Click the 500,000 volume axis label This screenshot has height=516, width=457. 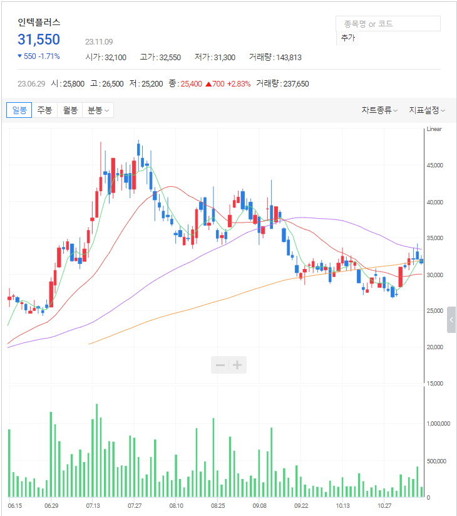[x=436, y=461]
